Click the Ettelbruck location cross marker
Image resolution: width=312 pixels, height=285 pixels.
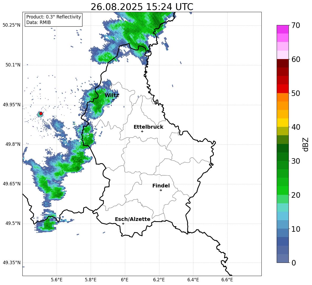pyautogui.click(x=142, y=131)
